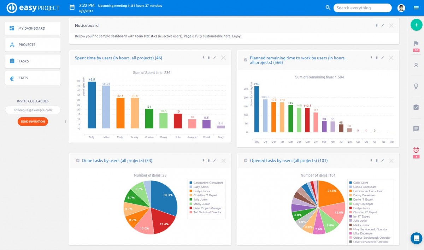
Task: Open the chat messages panel on the right
Action: coord(416,129)
